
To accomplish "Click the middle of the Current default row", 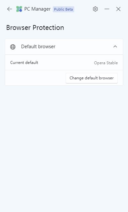I will (x=64, y=62).
